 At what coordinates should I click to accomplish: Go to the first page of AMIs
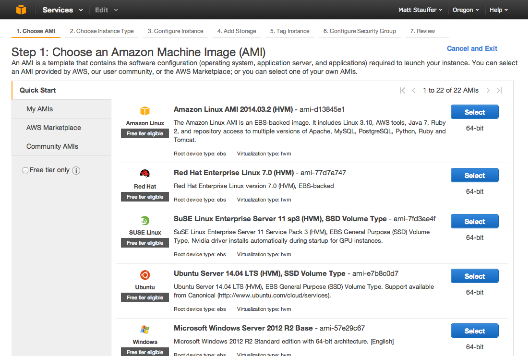pos(402,90)
